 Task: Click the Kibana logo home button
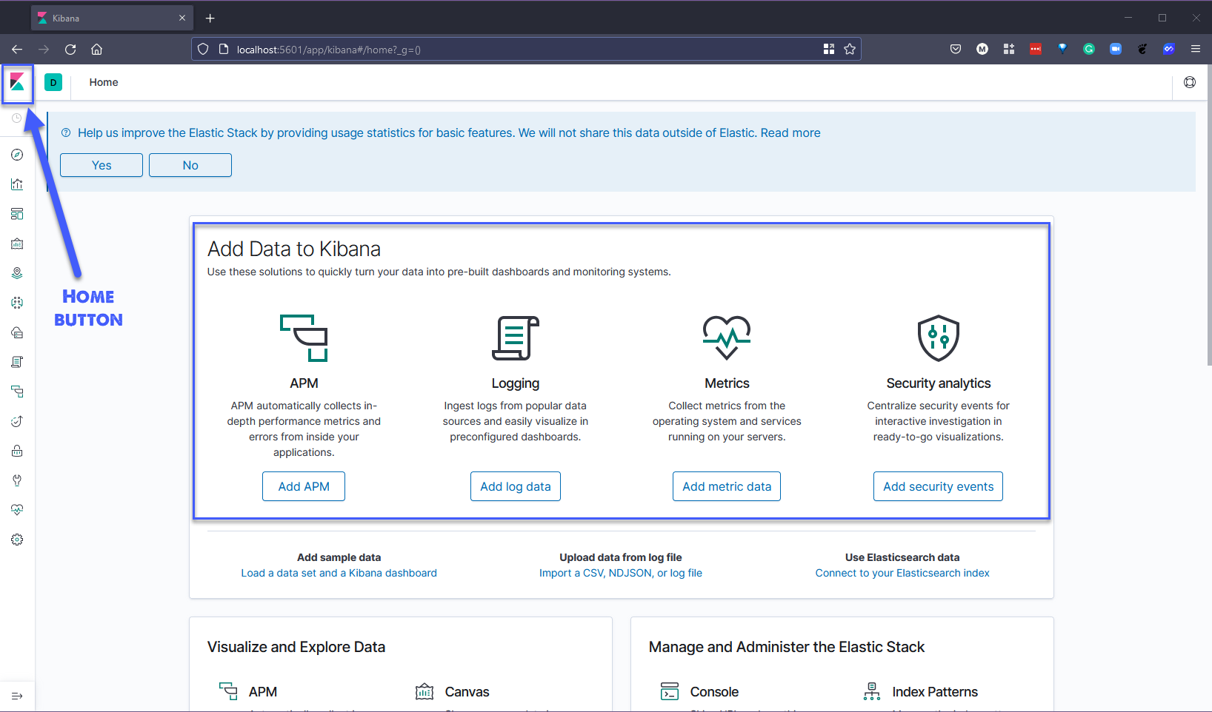[x=17, y=83]
